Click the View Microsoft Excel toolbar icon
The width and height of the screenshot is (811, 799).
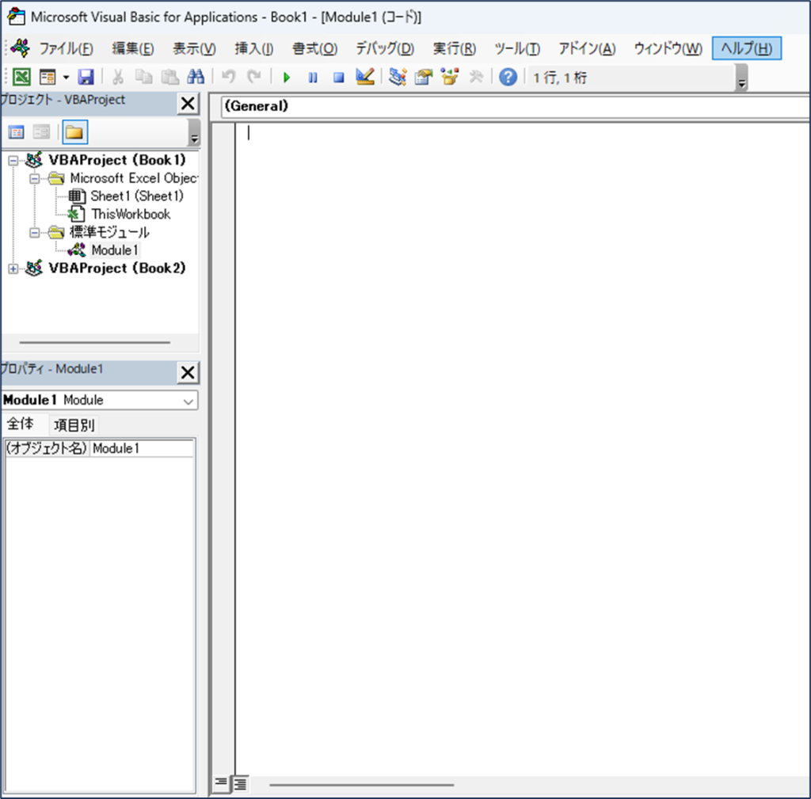point(21,77)
